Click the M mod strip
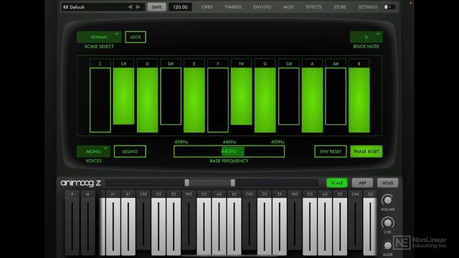This screenshot has height=258, width=459. click(87, 224)
